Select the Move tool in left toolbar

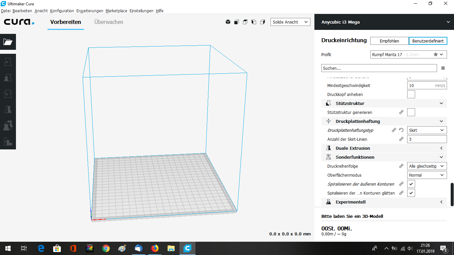pos(8,62)
